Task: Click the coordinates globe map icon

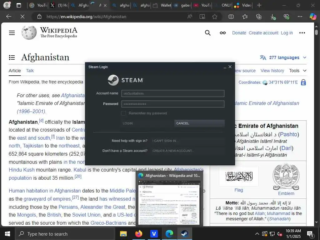Action: [265, 82]
